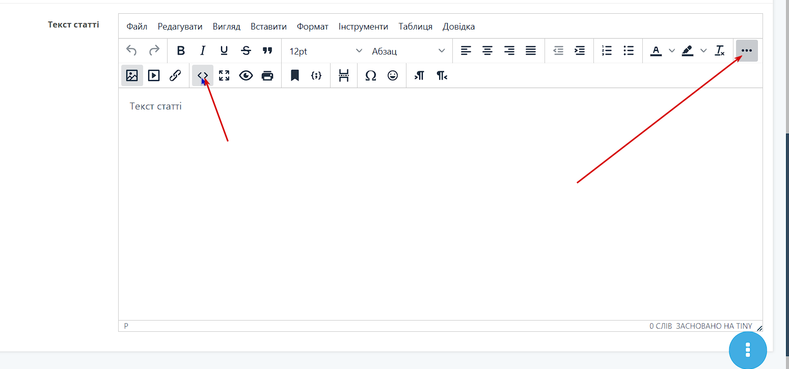Image resolution: width=789 pixels, height=369 pixels.
Task: Decrease paragraph indent
Action: point(558,50)
